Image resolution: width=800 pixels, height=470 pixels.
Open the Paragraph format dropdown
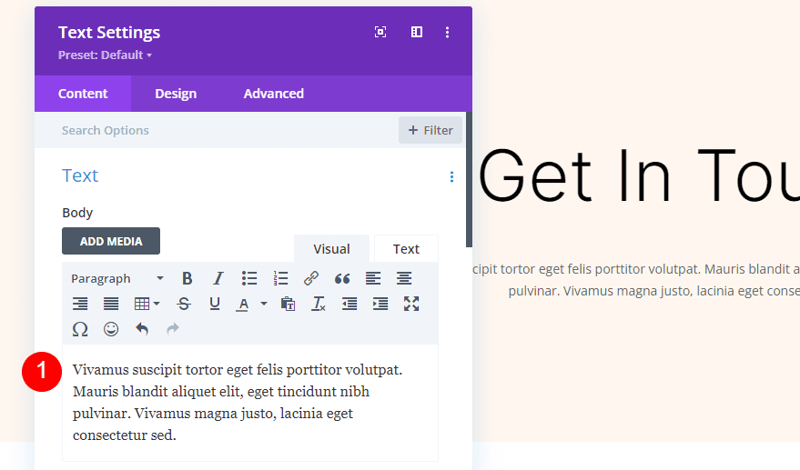(x=117, y=278)
